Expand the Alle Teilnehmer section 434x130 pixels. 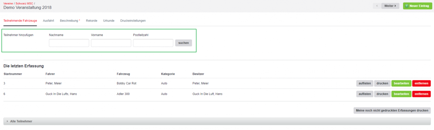click(x=217, y=121)
